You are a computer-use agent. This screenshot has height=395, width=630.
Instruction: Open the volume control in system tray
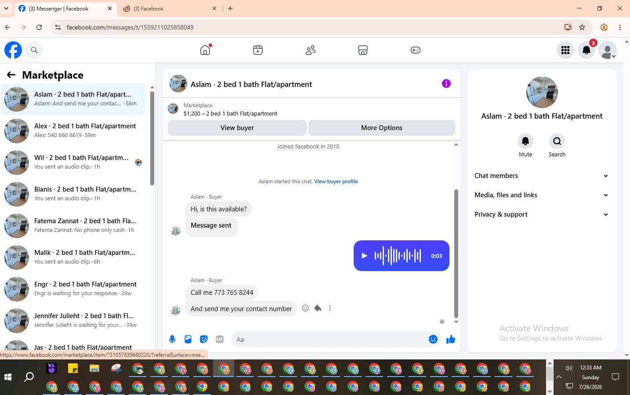569,368
